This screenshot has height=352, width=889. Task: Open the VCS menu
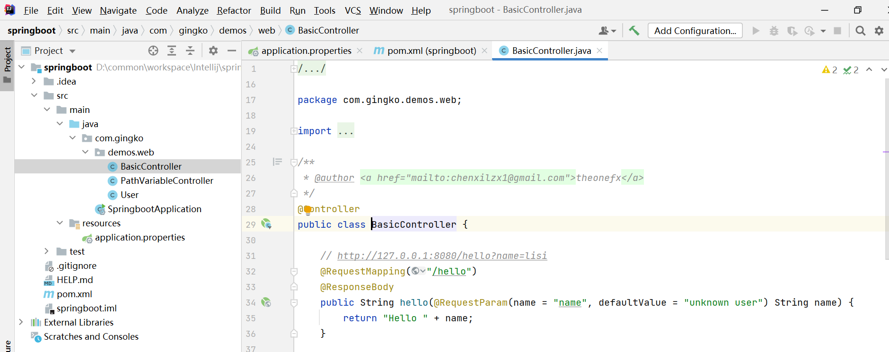click(353, 10)
